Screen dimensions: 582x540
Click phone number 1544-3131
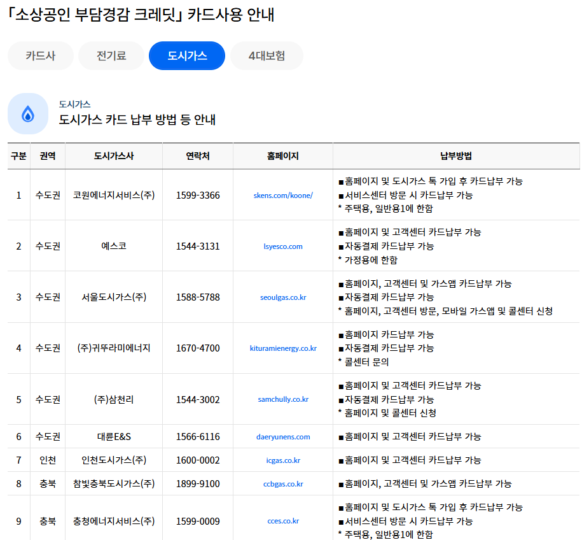coord(198,246)
